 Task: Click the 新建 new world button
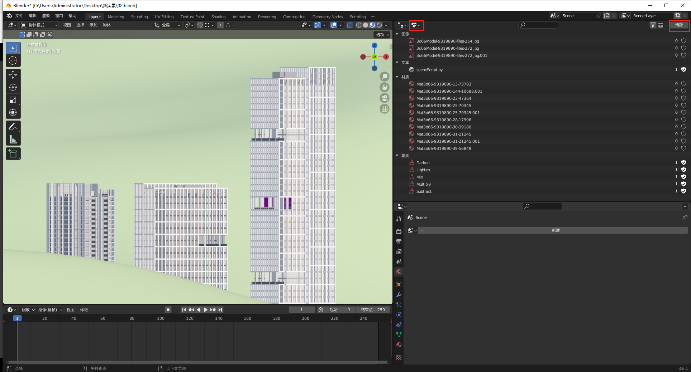pyautogui.click(x=556, y=230)
